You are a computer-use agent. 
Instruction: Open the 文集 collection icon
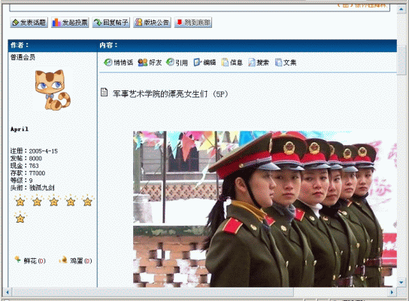pos(286,62)
